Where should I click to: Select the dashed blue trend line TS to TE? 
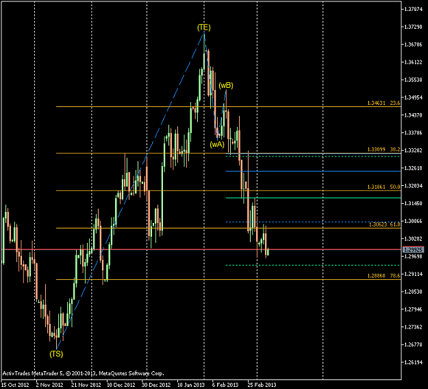[x=130, y=191]
